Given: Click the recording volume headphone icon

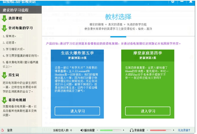Looking at the screenshot, I should point(131,130).
